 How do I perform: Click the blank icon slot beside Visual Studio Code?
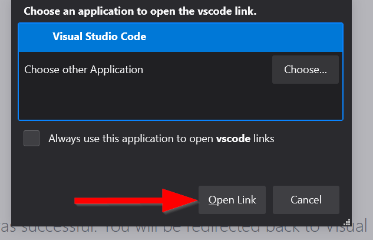coord(37,37)
